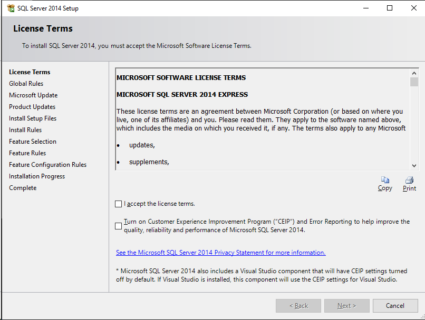Close the SQL Server Setup window

point(413,8)
